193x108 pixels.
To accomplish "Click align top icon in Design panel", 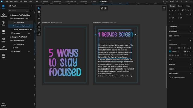I will point(183,10).
